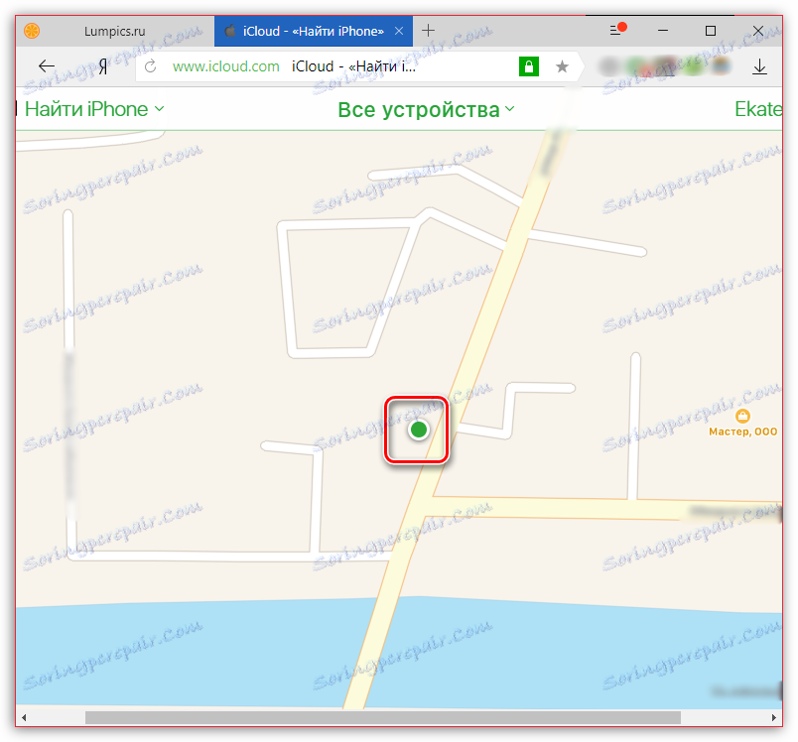Screen dimensions: 798x742
Task: Bookmark the page with the star icon
Action: [x=562, y=66]
